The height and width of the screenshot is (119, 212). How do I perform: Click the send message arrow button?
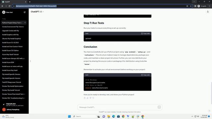pos(159,107)
